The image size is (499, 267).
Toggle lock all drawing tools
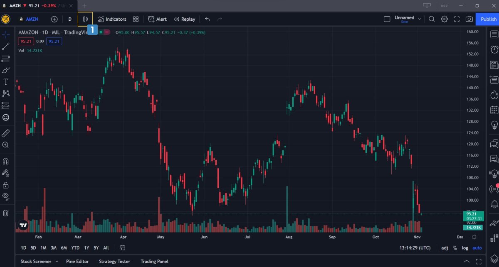coord(6,185)
